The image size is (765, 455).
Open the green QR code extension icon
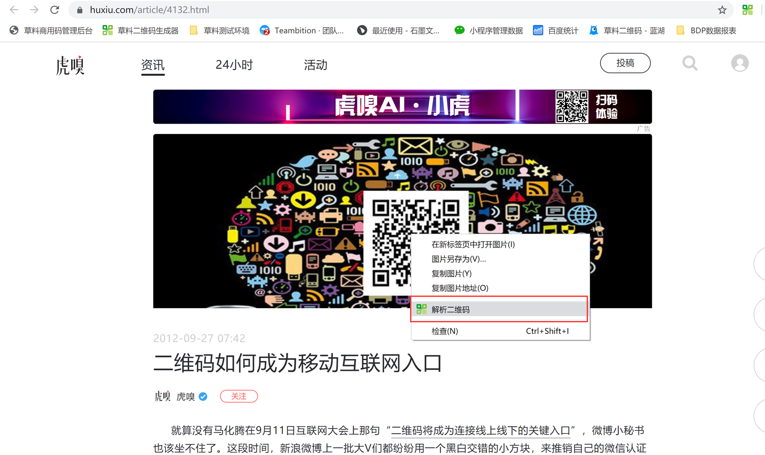pos(748,9)
